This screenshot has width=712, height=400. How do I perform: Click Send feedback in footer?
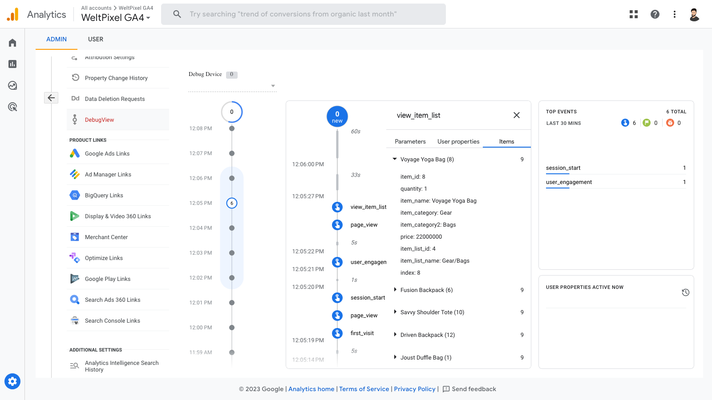[x=469, y=389]
